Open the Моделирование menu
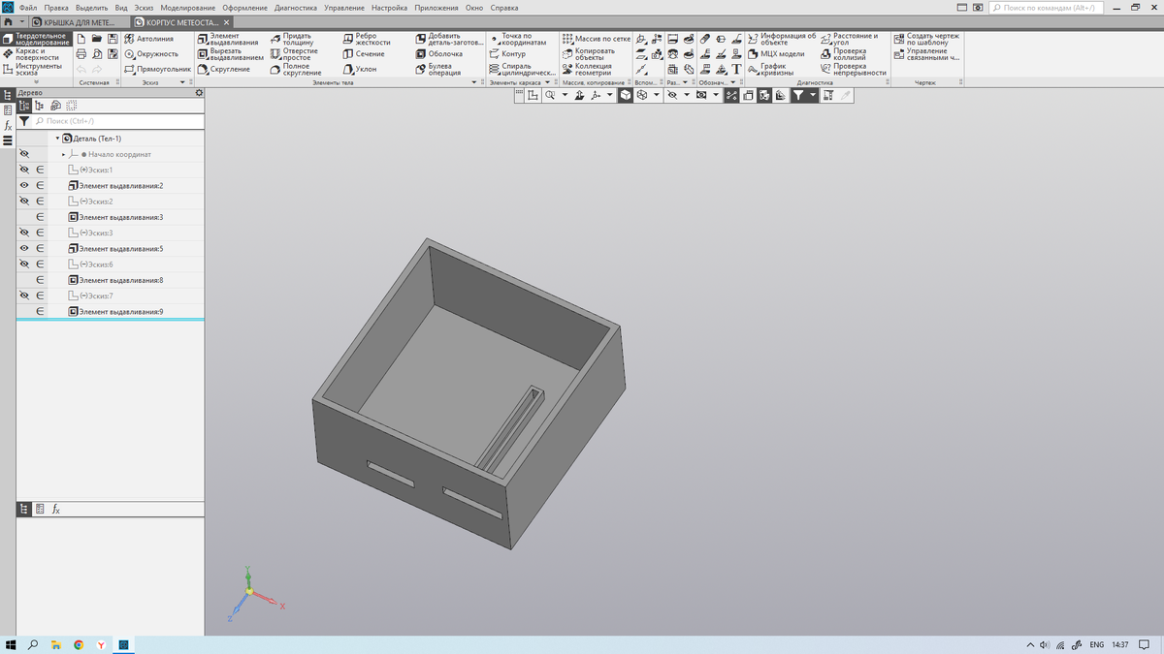This screenshot has width=1164, height=654. (187, 8)
